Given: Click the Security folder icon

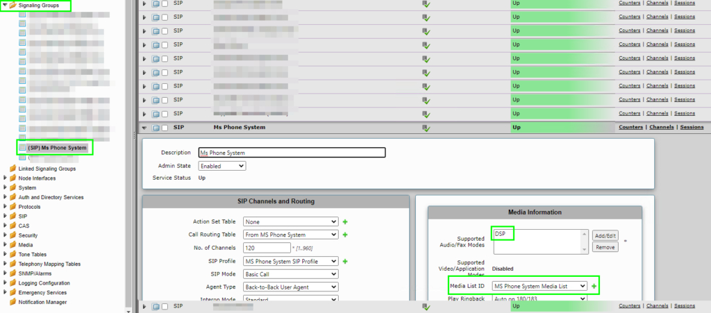Looking at the screenshot, I should pyautogui.click(x=12, y=235).
